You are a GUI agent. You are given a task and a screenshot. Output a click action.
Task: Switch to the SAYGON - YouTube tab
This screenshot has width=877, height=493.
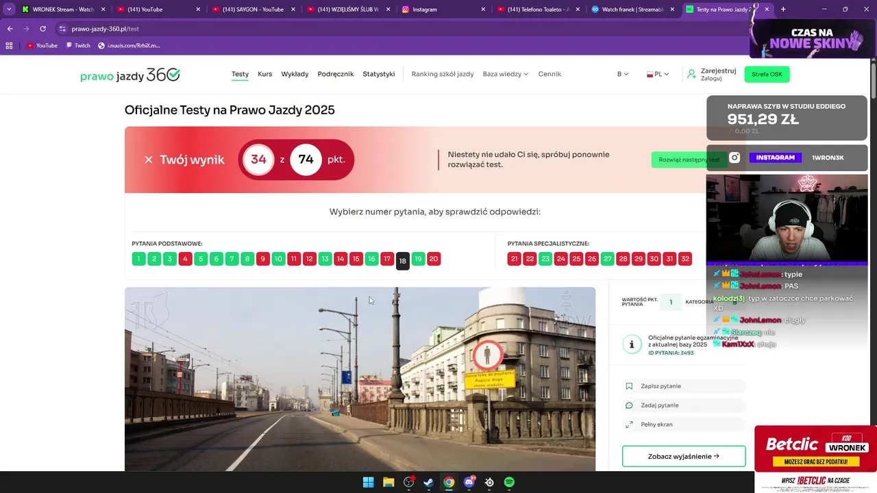(252, 9)
